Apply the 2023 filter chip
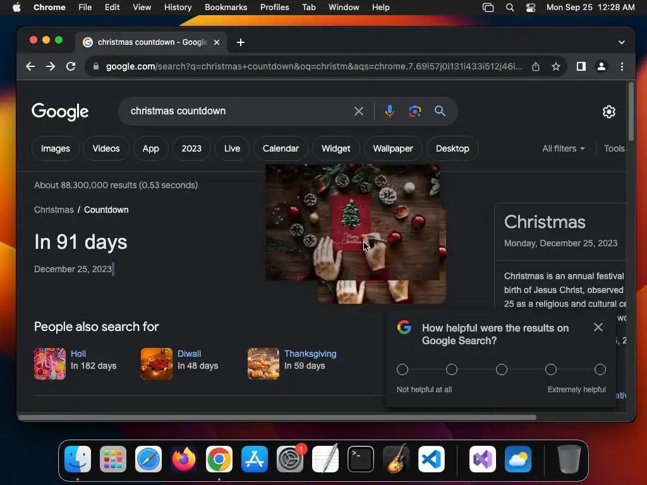647x485 pixels. tap(191, 148)
